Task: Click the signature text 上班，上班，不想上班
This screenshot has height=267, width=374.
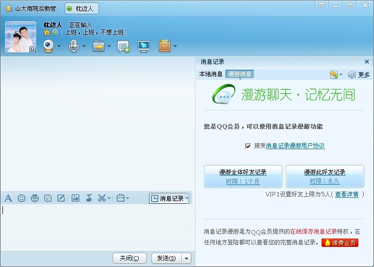Action: click(97, 32)
